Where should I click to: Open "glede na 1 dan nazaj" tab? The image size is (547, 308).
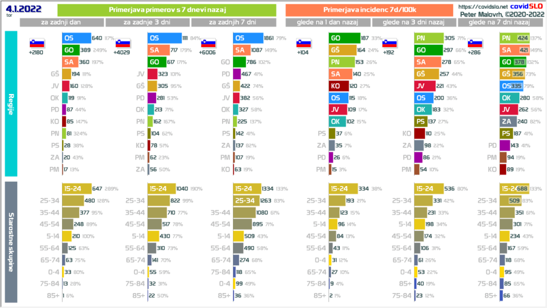click(328, 22)
